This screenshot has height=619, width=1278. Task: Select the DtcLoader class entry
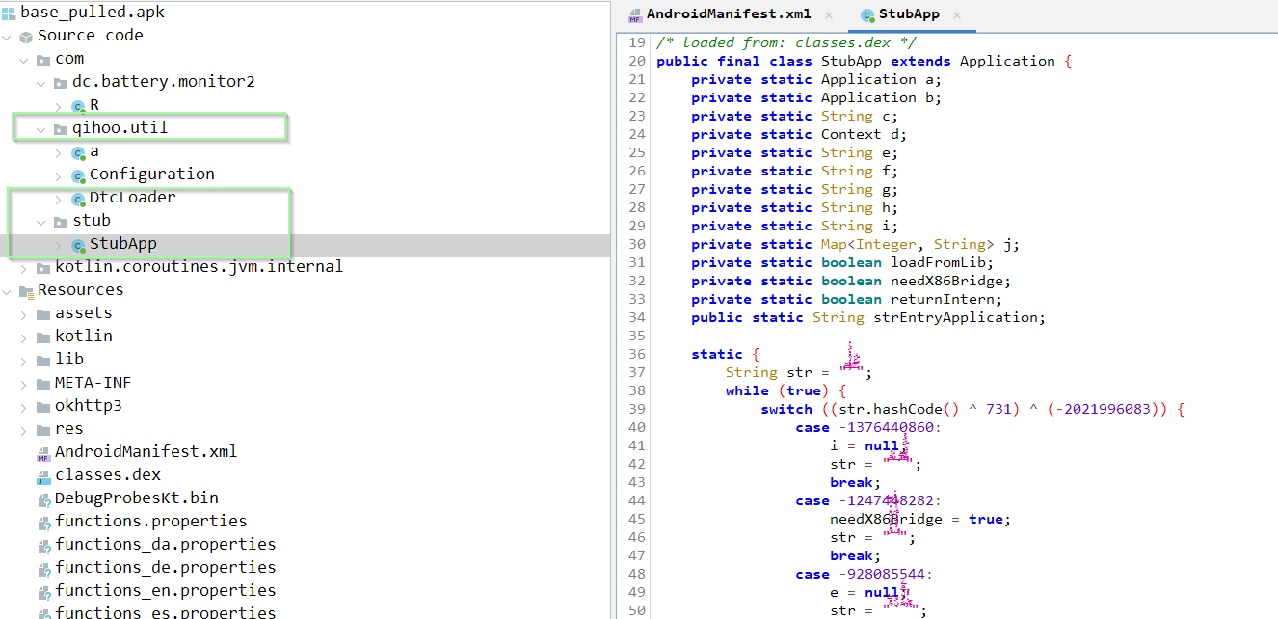pos(133,198)
